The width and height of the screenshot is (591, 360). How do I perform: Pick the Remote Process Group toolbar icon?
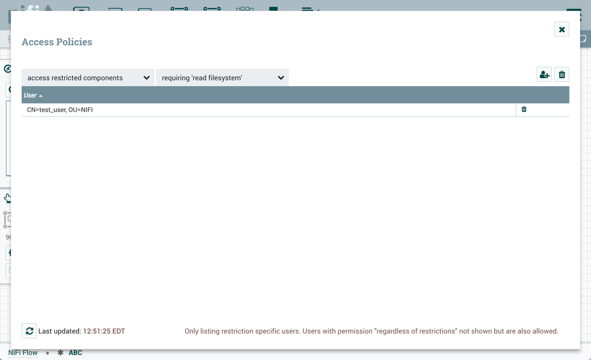coord(212,8)
